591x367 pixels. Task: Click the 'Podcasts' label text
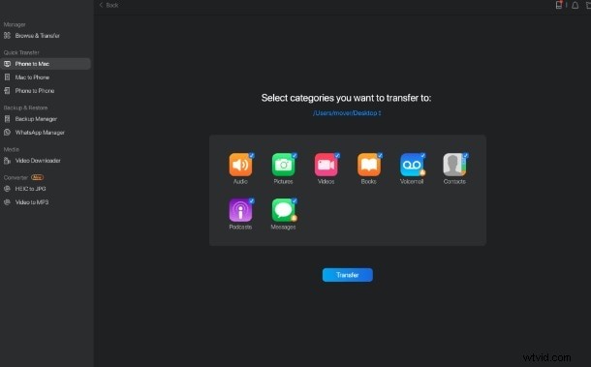pyautogui.click(x=240, y=228)
